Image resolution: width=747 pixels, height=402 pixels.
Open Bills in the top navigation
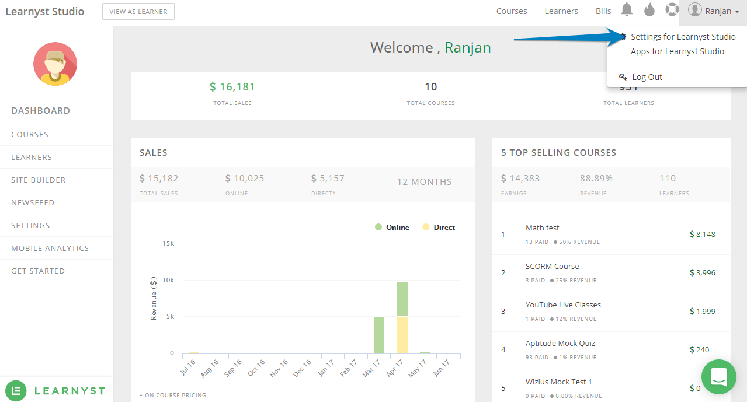pyautogui.click(x=603, y=11)
